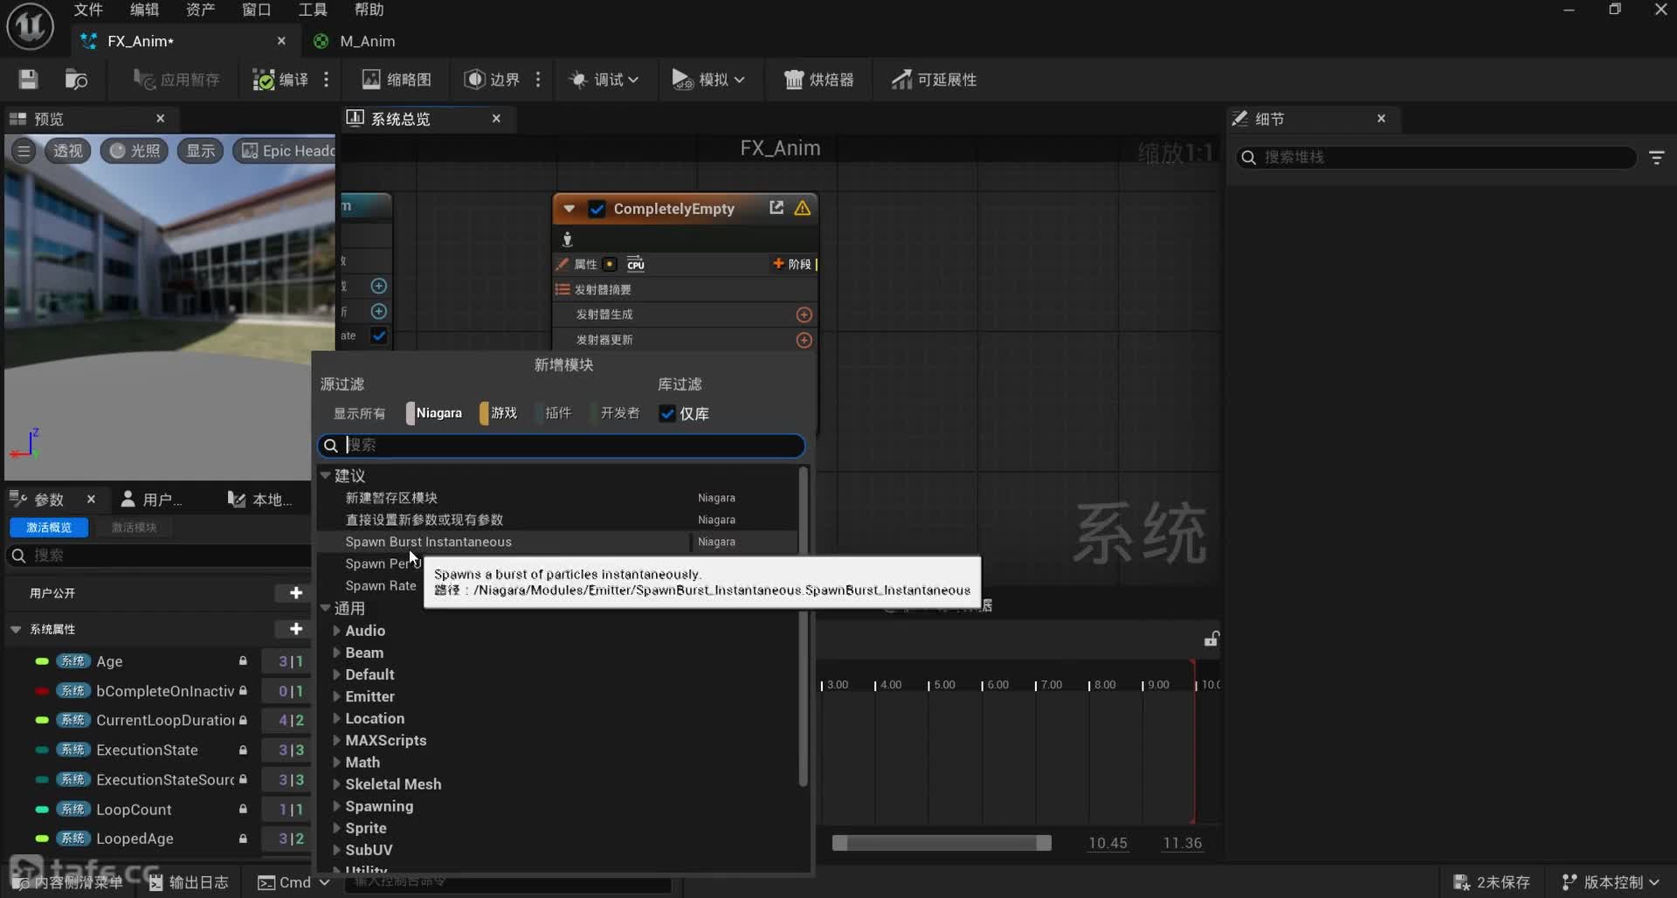
Task: Click the details panel filter icon
Action: tap(1656, 157)
